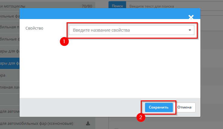
Task: Click the download icon next to ксеноновые row
Action: pyautogui.click(x=88, y=123)
